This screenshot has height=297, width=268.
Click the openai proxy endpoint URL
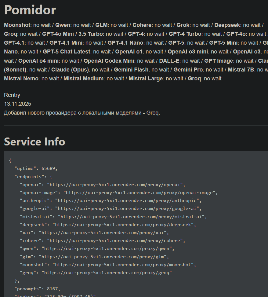pyautogui.click(x=115, y=185)
